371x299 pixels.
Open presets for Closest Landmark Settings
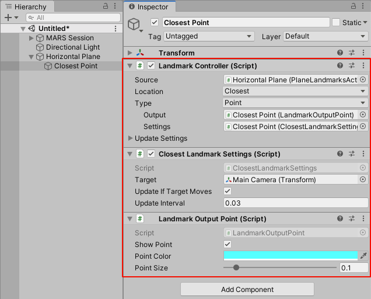pyautogui.click(x=352, y=154)
